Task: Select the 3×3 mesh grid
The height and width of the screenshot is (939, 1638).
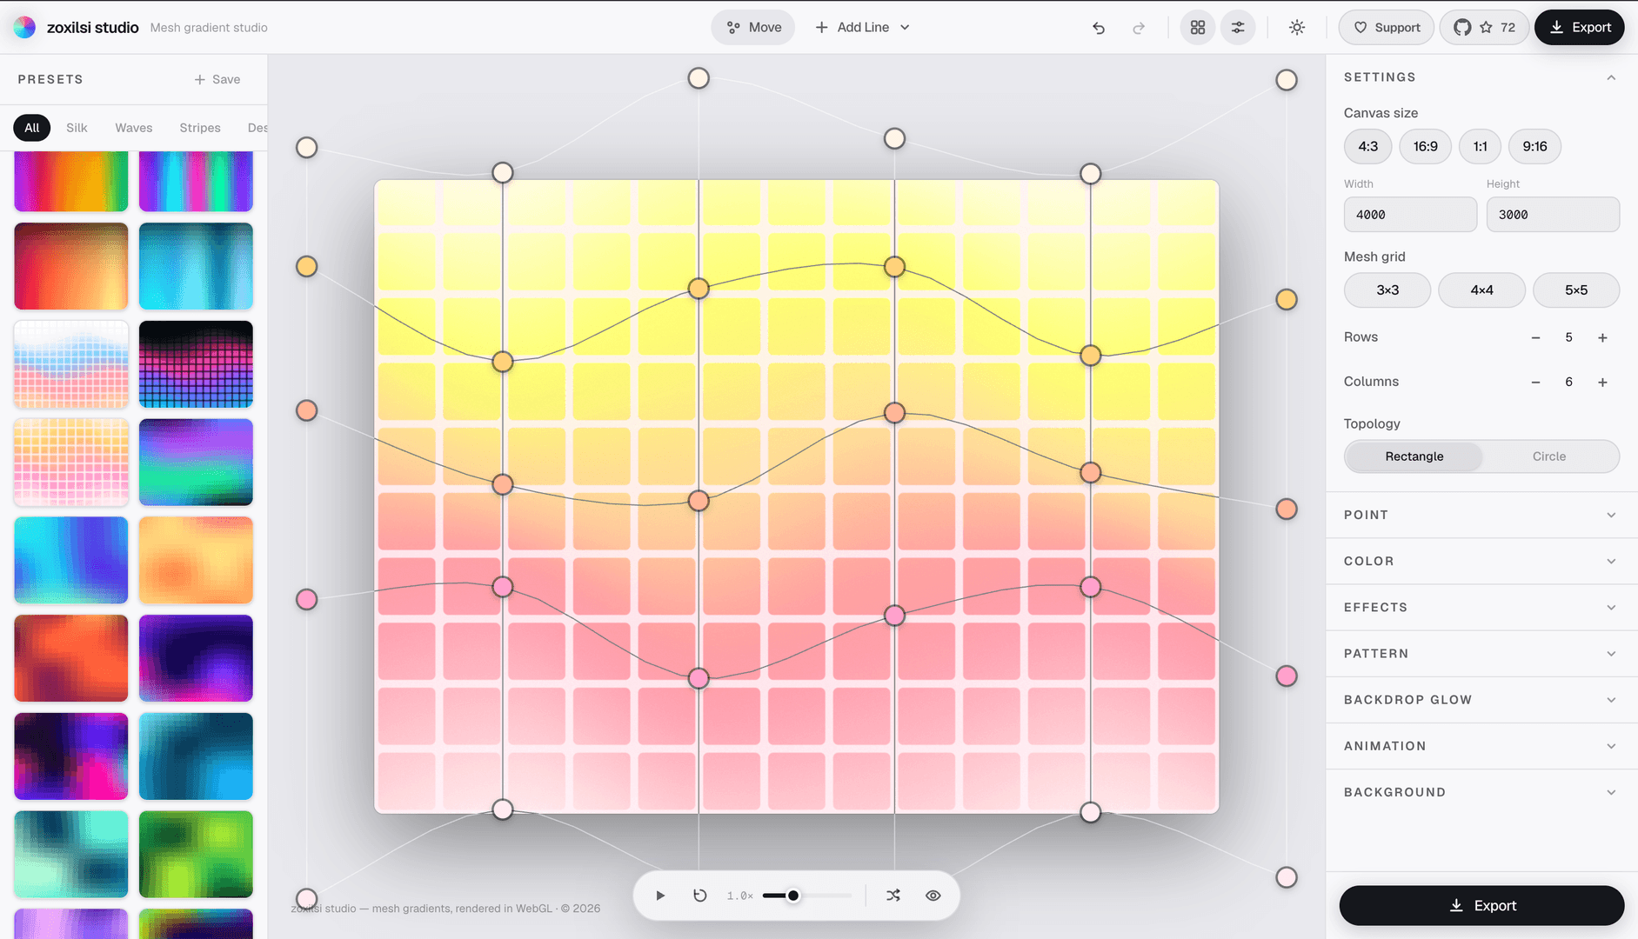Action: 1387,290
